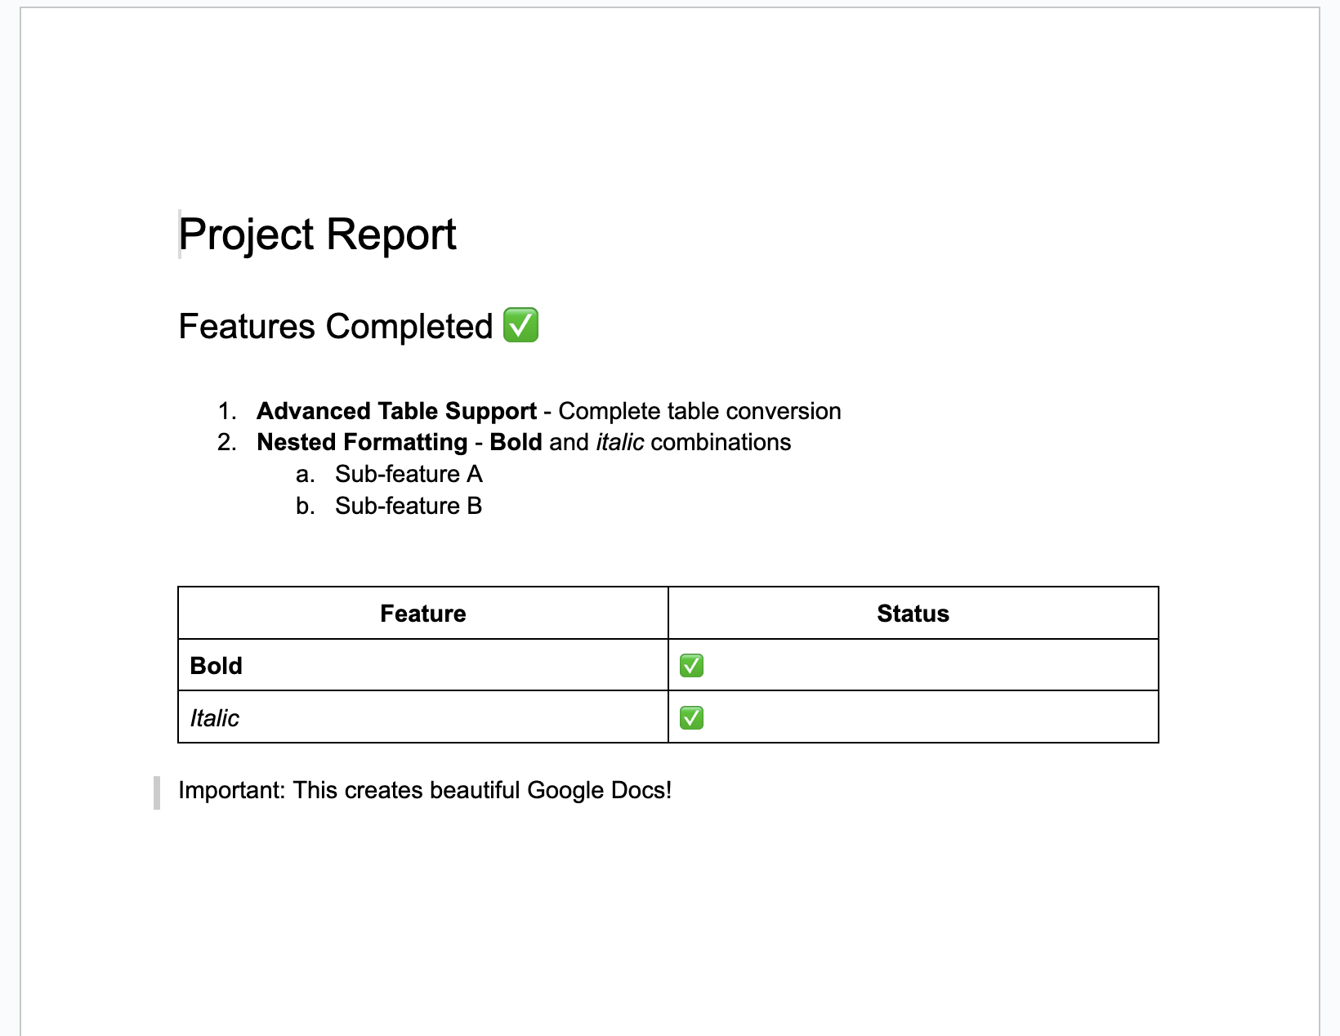This screenshot has width=1340, height=1036.
Task: Click the italic word in list item two
Action: [619, 442]
